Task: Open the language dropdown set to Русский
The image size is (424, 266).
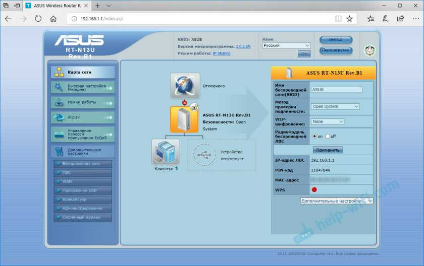Action: point(286,45)
